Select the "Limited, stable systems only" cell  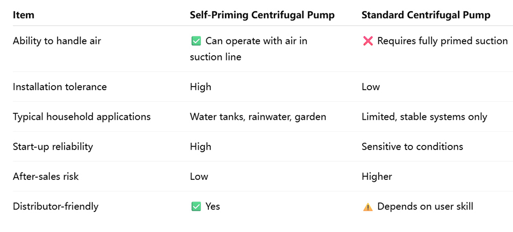(424, 117)
